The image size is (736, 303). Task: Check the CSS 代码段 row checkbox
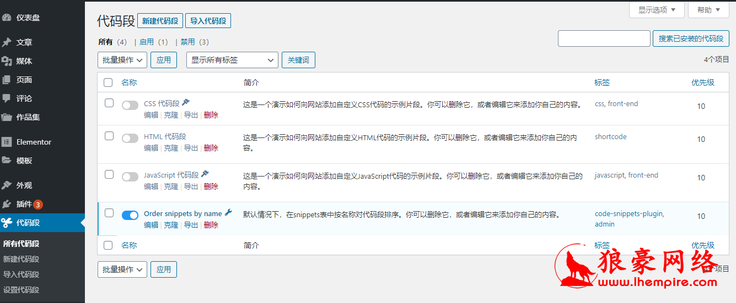tap(109, 103)
